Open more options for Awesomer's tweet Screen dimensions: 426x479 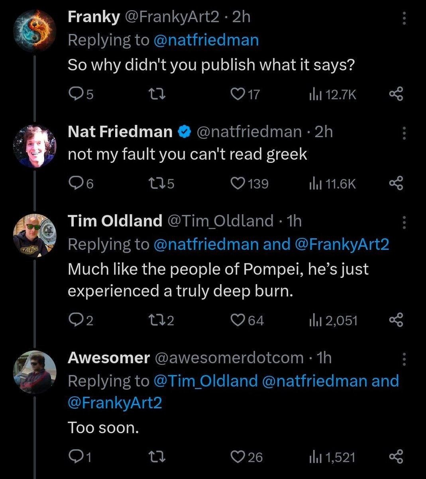[404, 359]
